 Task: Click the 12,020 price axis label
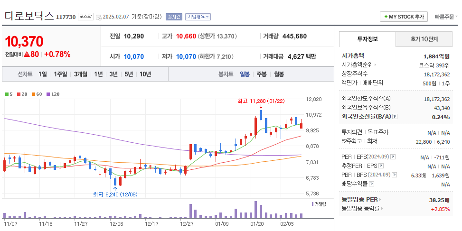click(314, 99)
